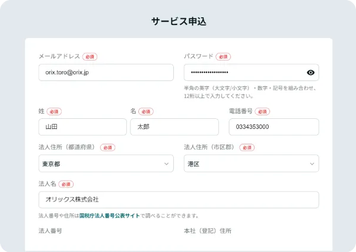The height and width of the screenshot is (252, 356).
Task: Click the 法人番号 label
Action: (x=50, y=231)
